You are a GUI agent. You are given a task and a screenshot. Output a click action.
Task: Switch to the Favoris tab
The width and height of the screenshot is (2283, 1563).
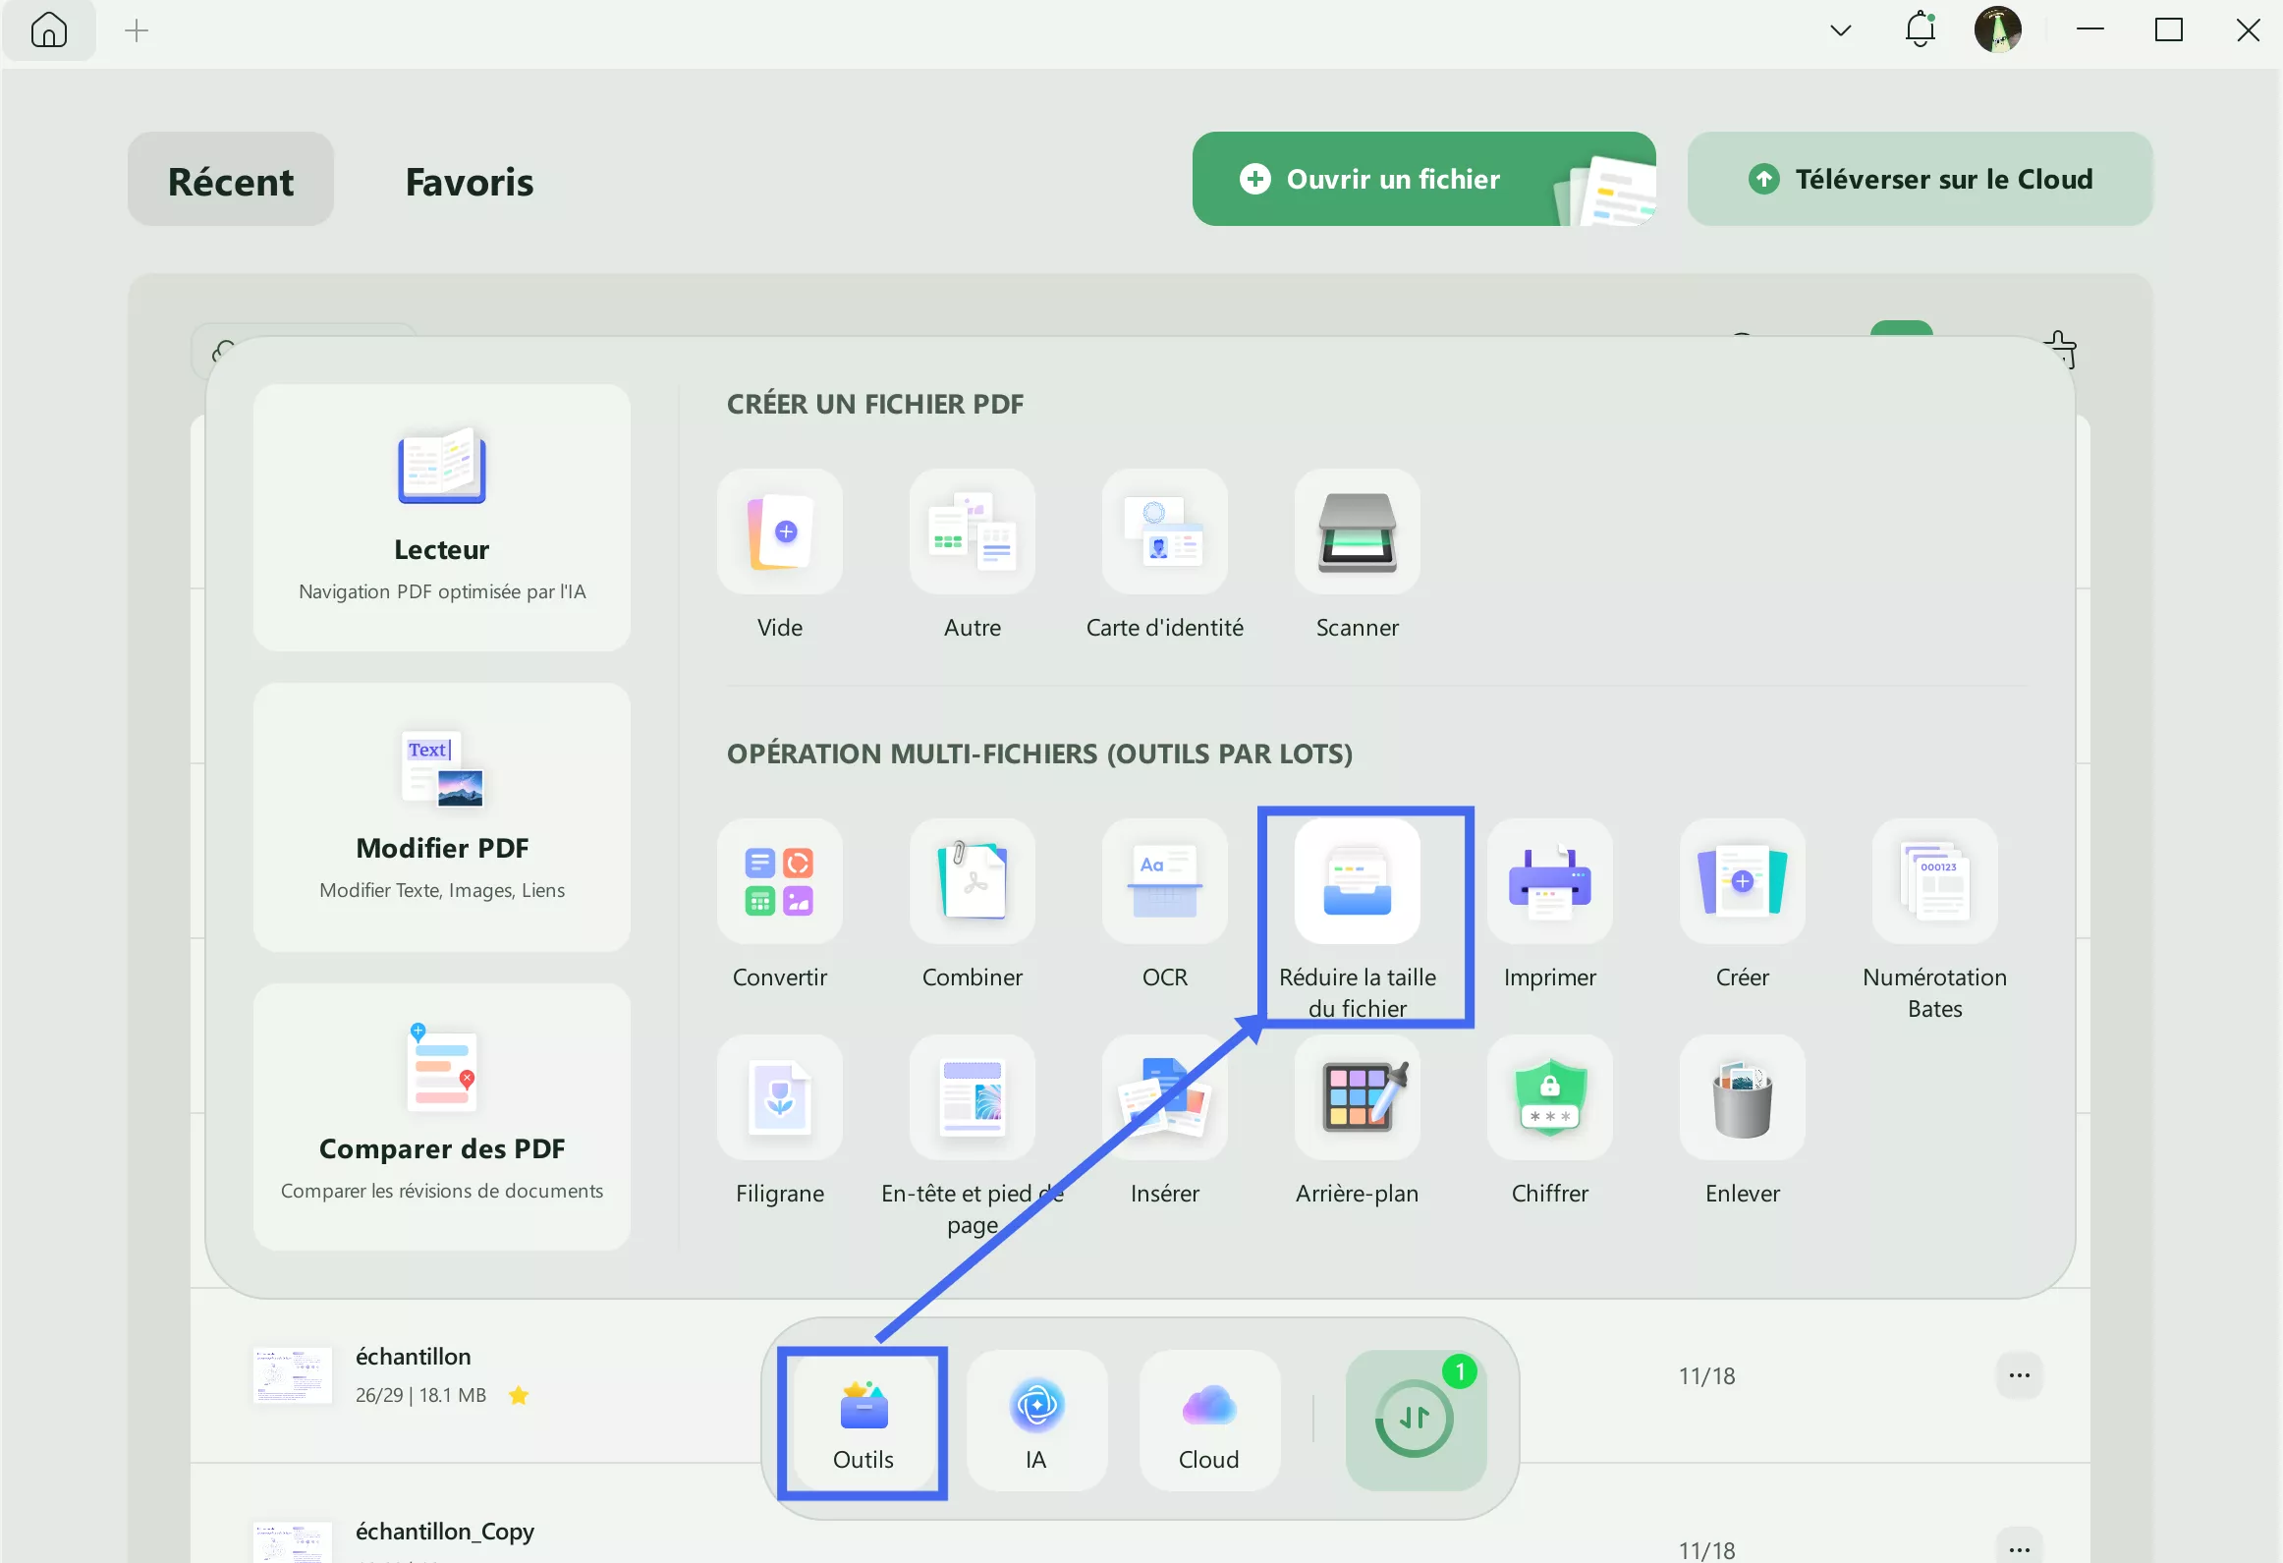coord(469,182)
